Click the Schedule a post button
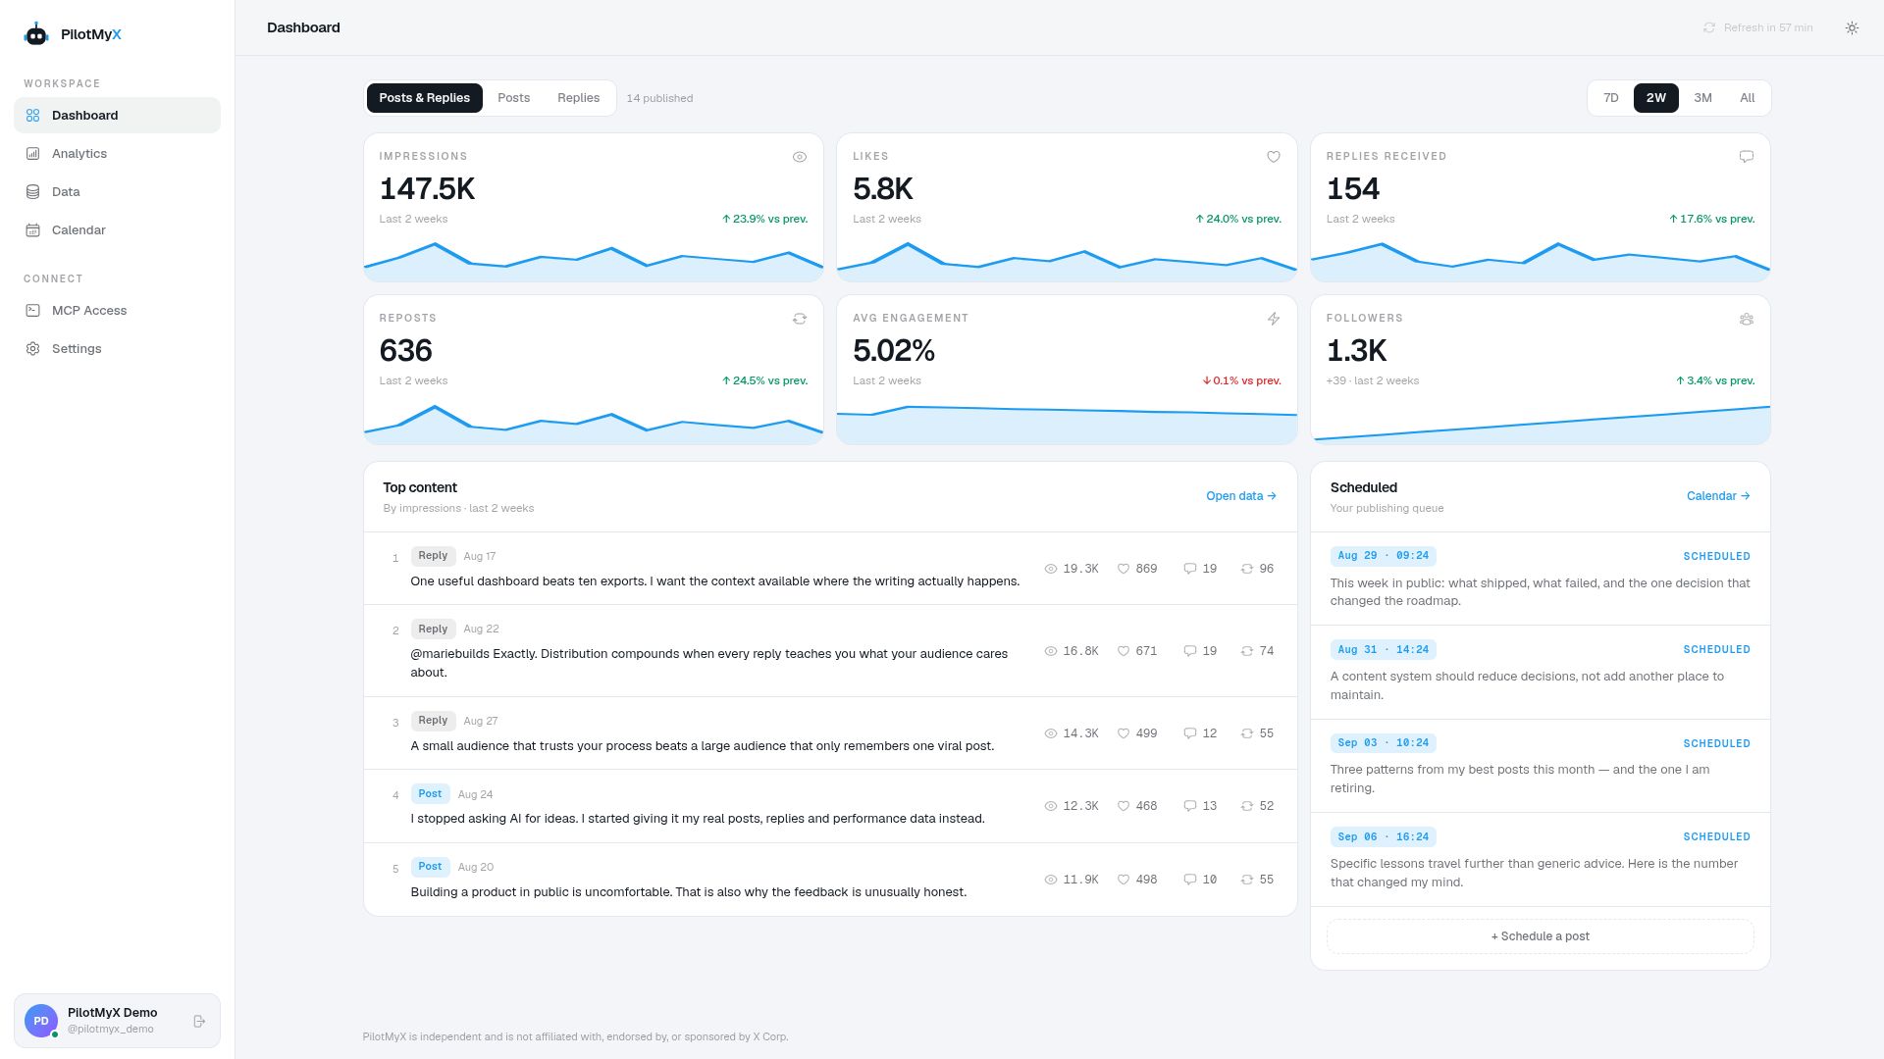This screenshot has height=1059, width=1884. pyautogui.click(x=1540, y=936)
